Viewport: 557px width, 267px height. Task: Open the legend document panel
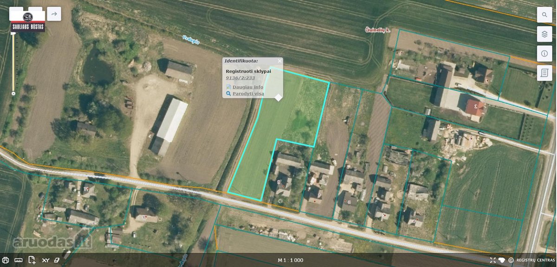[x=544, y=73]
